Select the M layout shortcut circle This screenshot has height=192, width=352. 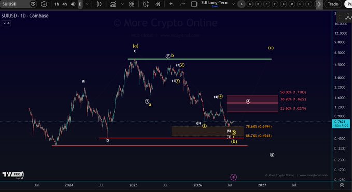(292, 4)
